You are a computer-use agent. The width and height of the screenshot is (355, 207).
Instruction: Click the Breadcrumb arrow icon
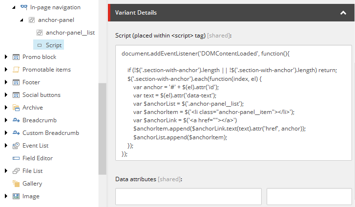[16, 120]
